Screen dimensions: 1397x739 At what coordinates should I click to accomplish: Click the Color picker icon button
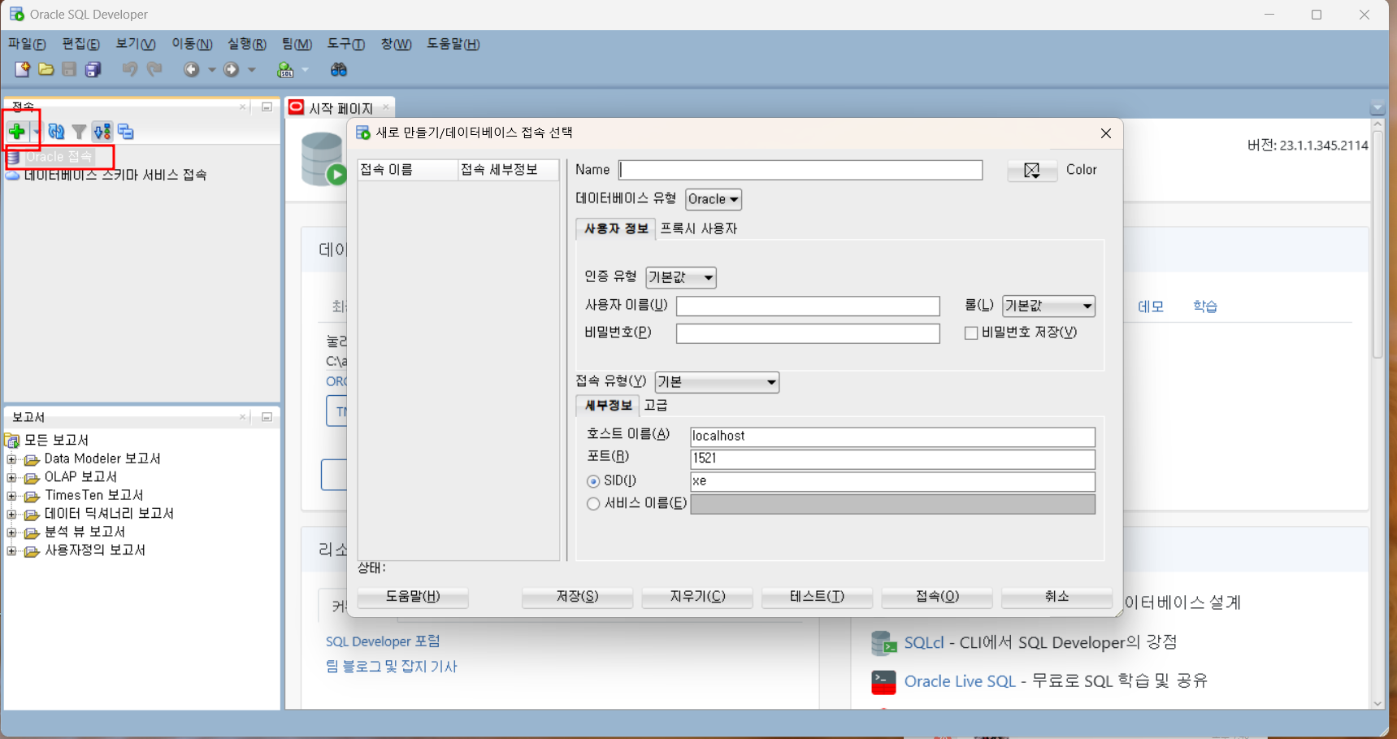click(1032, 170)
